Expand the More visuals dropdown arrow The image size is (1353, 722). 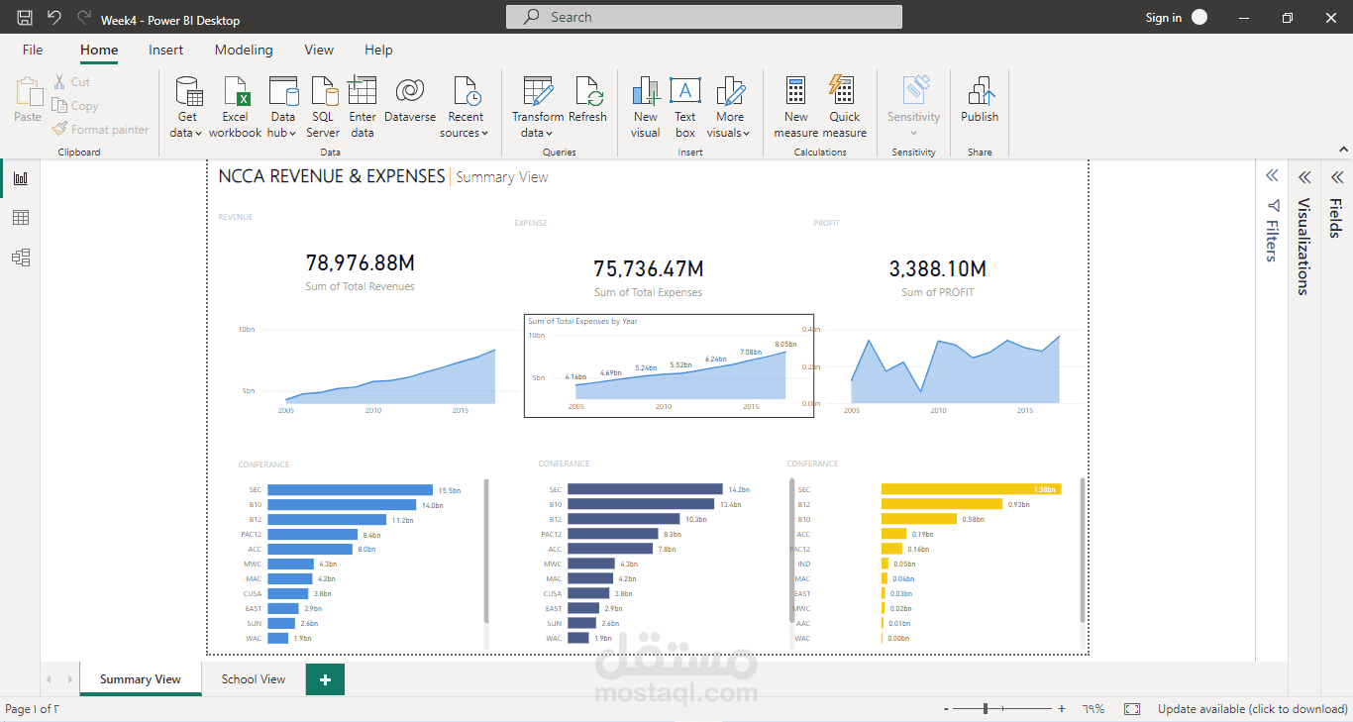(746, 134)
